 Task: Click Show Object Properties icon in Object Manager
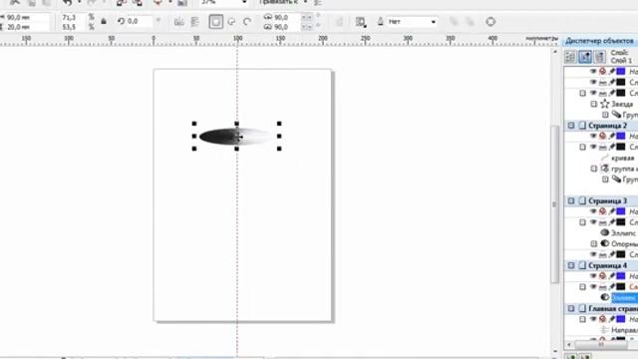click(x=570, y=57)
